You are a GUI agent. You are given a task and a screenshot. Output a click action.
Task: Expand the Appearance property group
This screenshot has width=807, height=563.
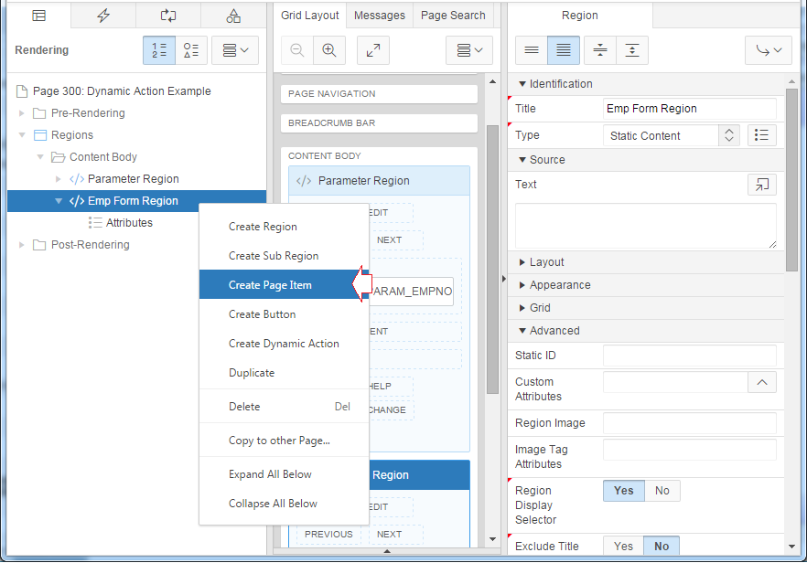click(522, 285)
